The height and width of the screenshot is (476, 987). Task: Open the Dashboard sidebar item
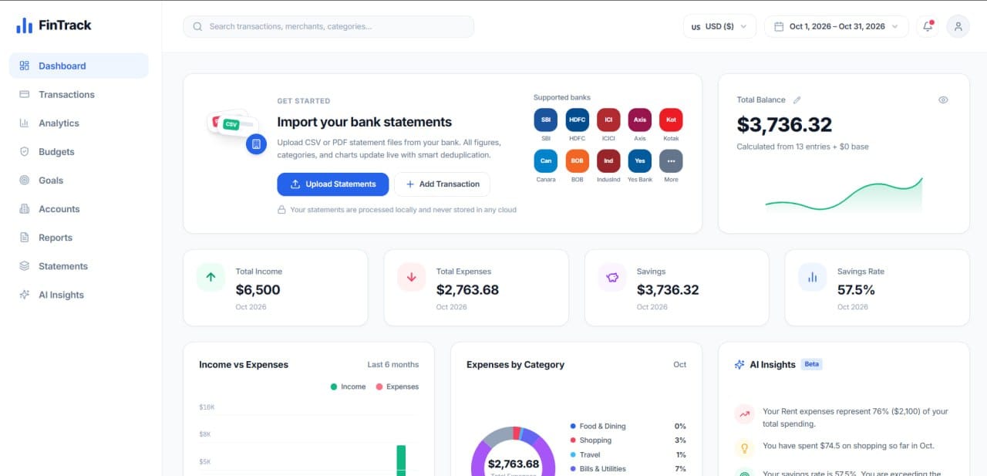click(x=79, y=66)
